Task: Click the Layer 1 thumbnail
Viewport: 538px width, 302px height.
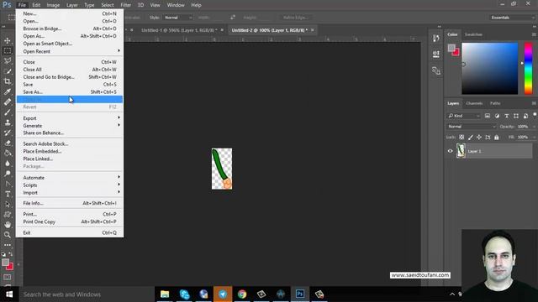Action: click(461, 151)
